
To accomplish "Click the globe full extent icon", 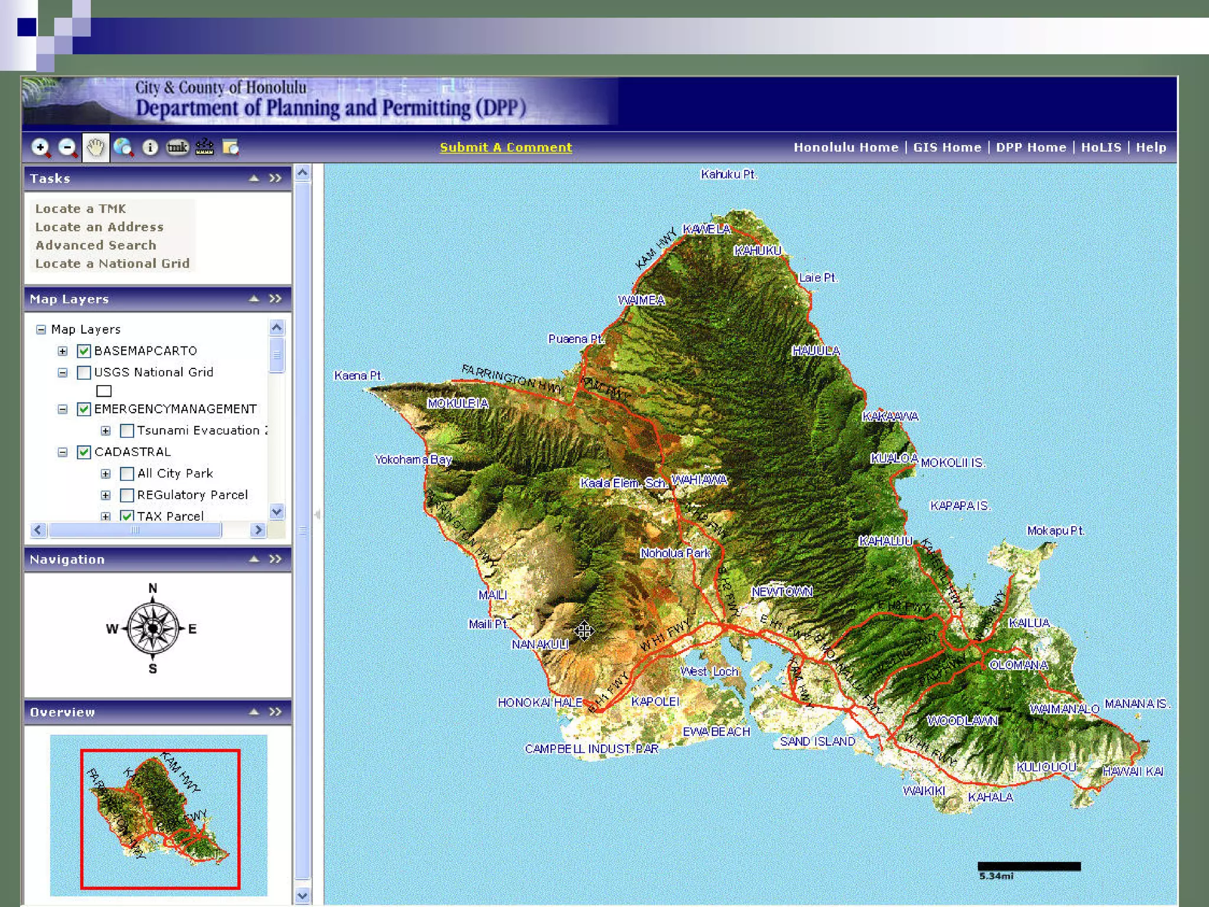I will pyautogui.click(x=123, y=148).
